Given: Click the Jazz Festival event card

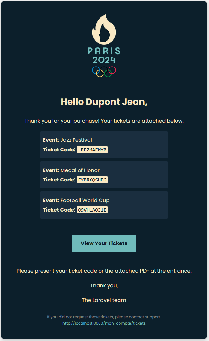Looking at the screenshot, I should click(104, 145).
